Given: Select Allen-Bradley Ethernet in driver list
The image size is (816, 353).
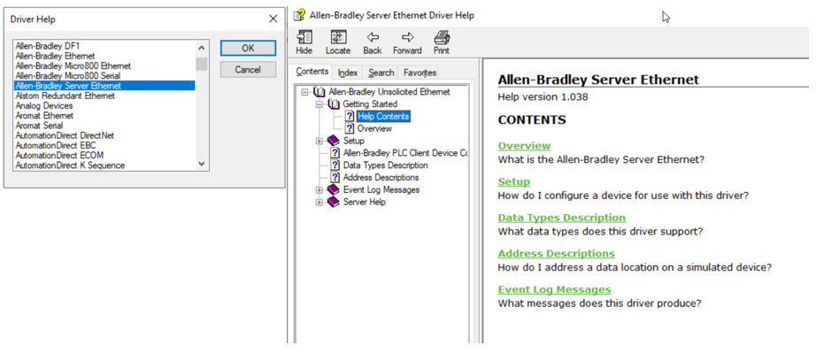Looking at the screenshot, I should [104, 56].
